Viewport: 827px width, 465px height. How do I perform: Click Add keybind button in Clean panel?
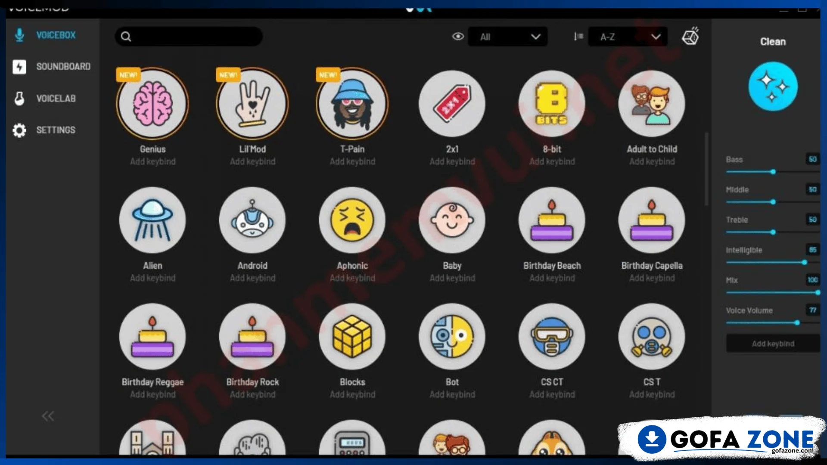[x=773, y=344]
